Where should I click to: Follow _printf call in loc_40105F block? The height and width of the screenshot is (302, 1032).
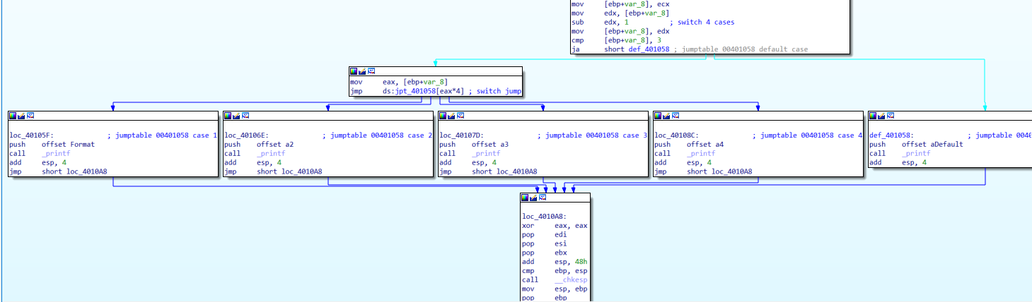[x=56, y=154]
